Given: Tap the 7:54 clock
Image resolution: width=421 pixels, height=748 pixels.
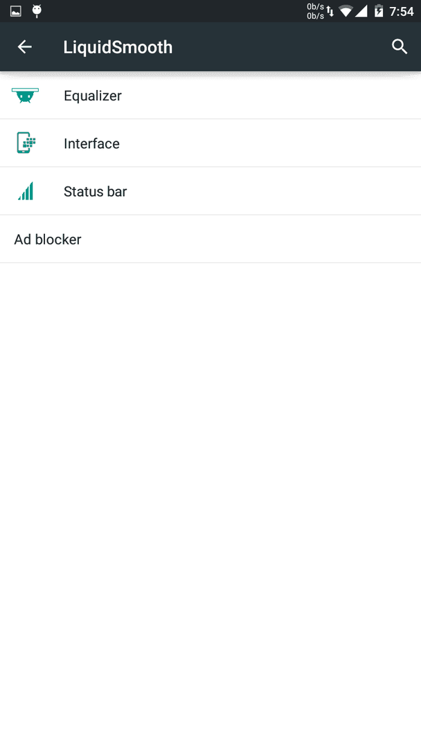Looking at the screenshot, I should coord(402,11).
